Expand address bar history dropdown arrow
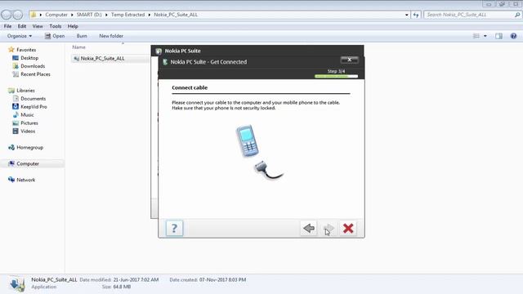523x294 pixels. (x=407, y=15)
